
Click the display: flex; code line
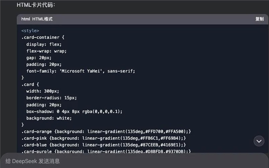click(x=44, y=44)
